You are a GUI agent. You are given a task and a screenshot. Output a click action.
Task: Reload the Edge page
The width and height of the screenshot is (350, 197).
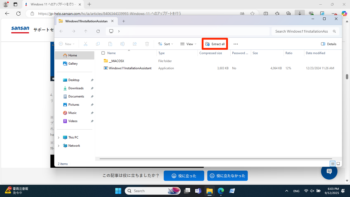[x=18, y=14]
